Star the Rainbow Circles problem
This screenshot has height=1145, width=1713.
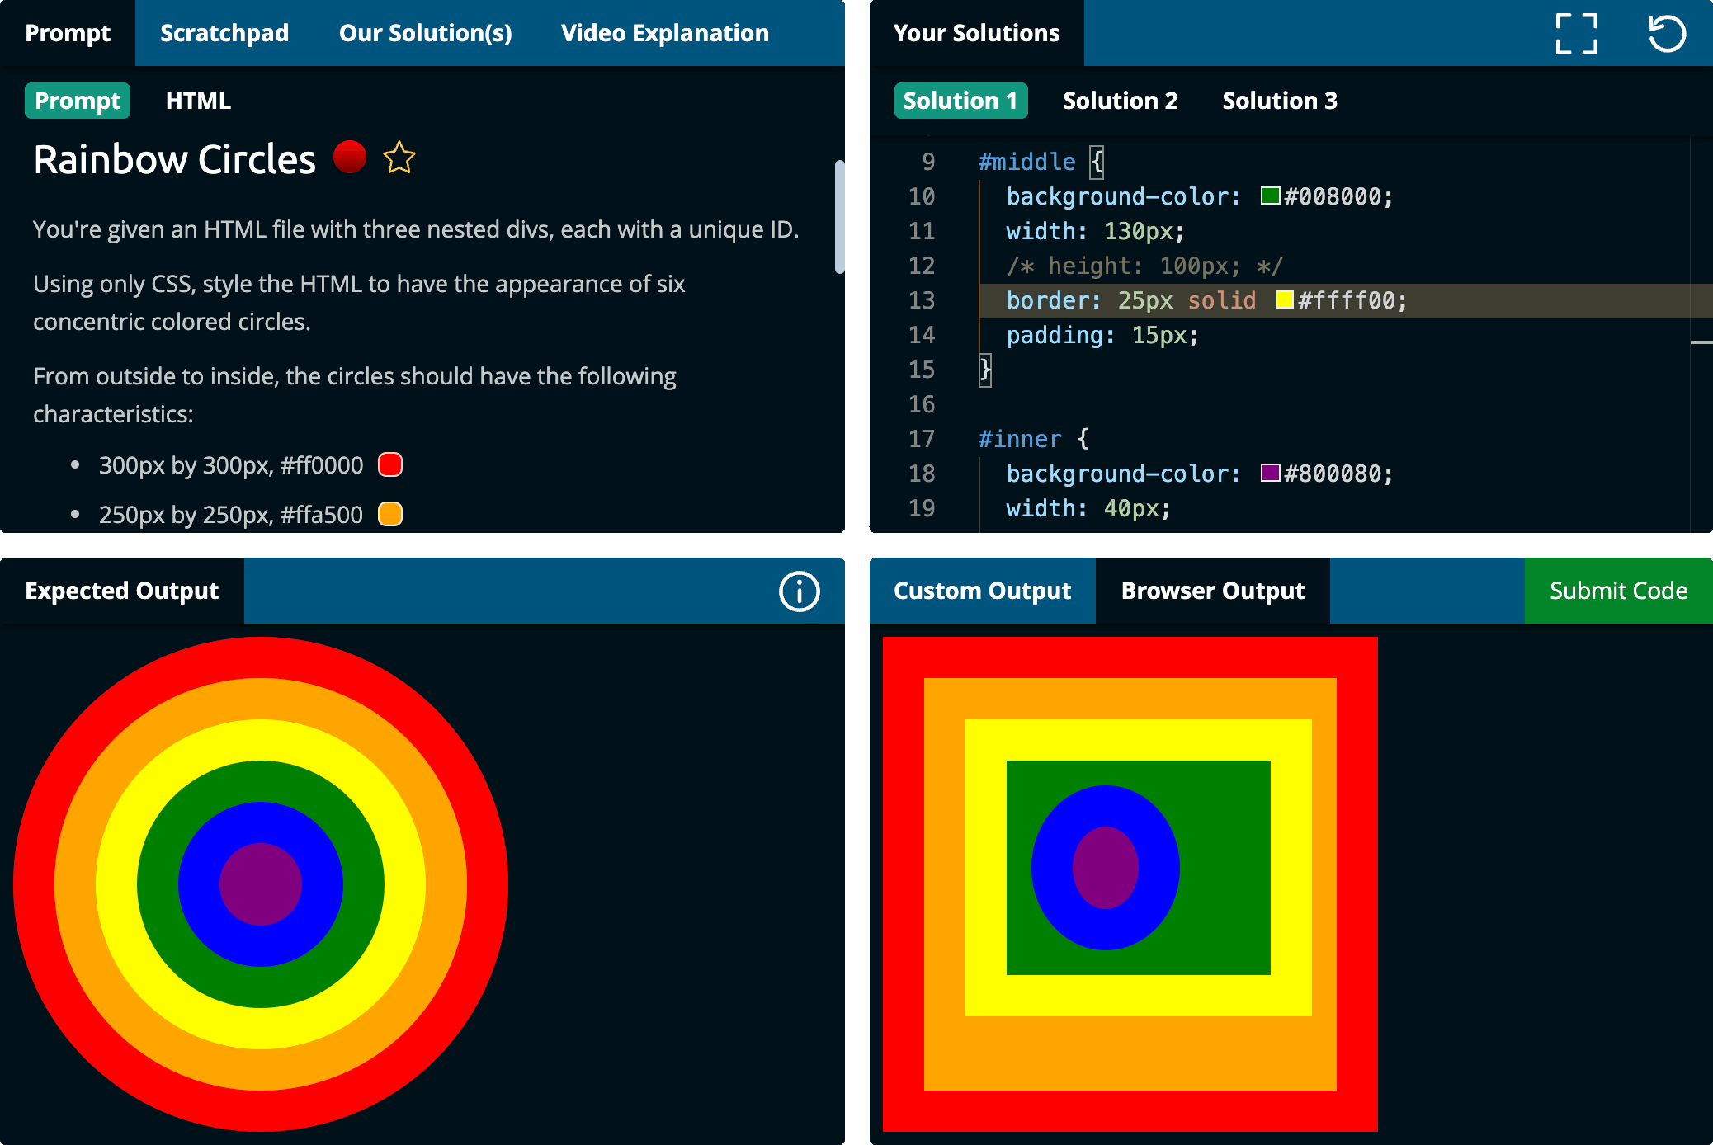[x=399, y=158]
